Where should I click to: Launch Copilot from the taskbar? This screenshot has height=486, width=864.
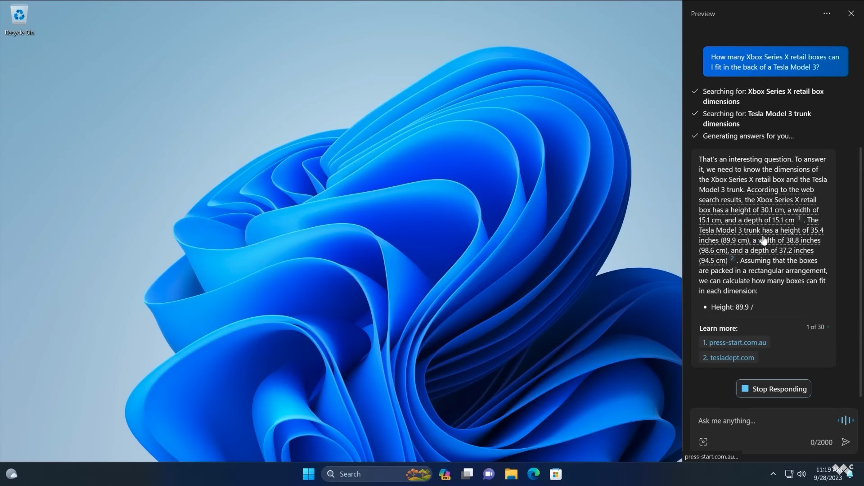click(445, 474)
